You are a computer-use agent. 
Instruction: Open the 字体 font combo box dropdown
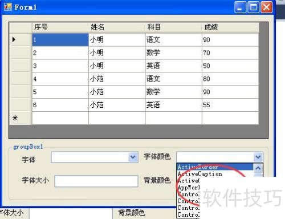[x=133, y=157]
